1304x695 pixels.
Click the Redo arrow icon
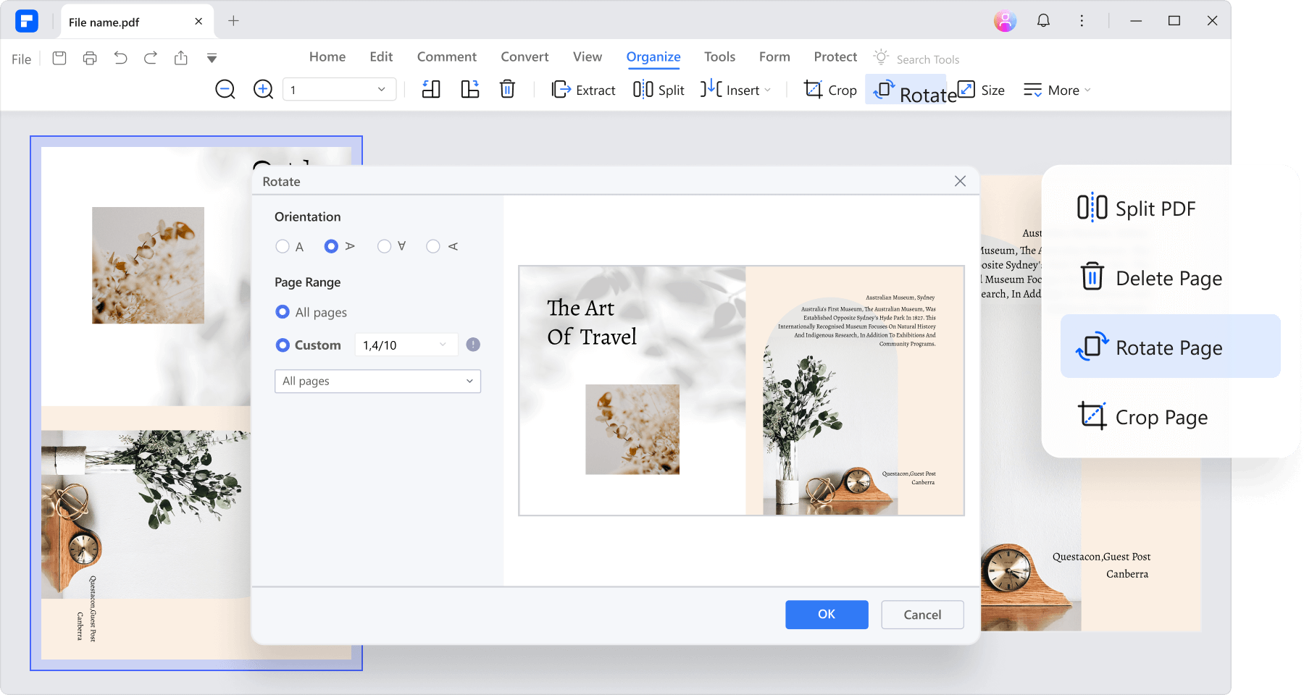click(x=151, y=58)
